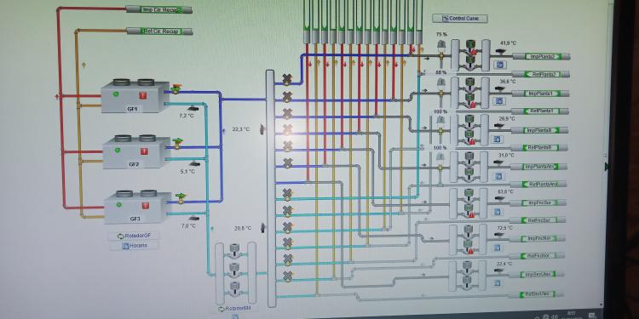Viewport: 639px width, 319px height.
Task: Toggle the GF3 red stop indicator
Action: [145, 206]
